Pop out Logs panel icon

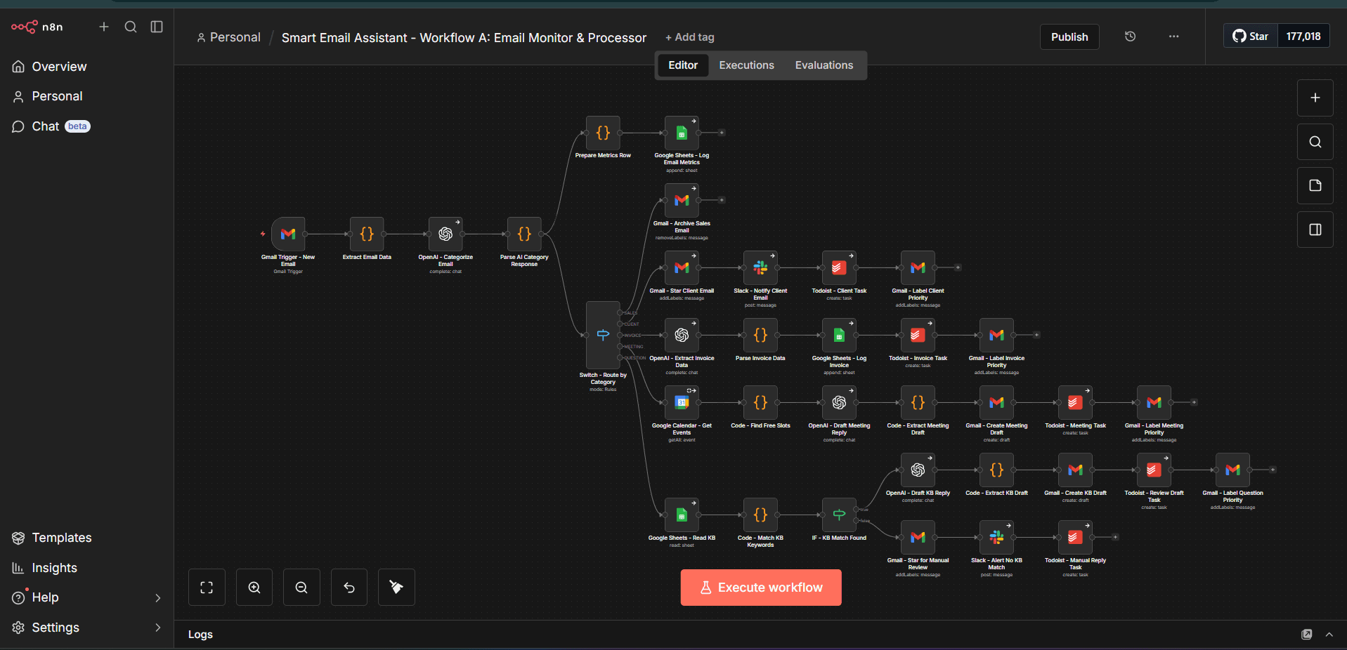tap(1306, 635)
